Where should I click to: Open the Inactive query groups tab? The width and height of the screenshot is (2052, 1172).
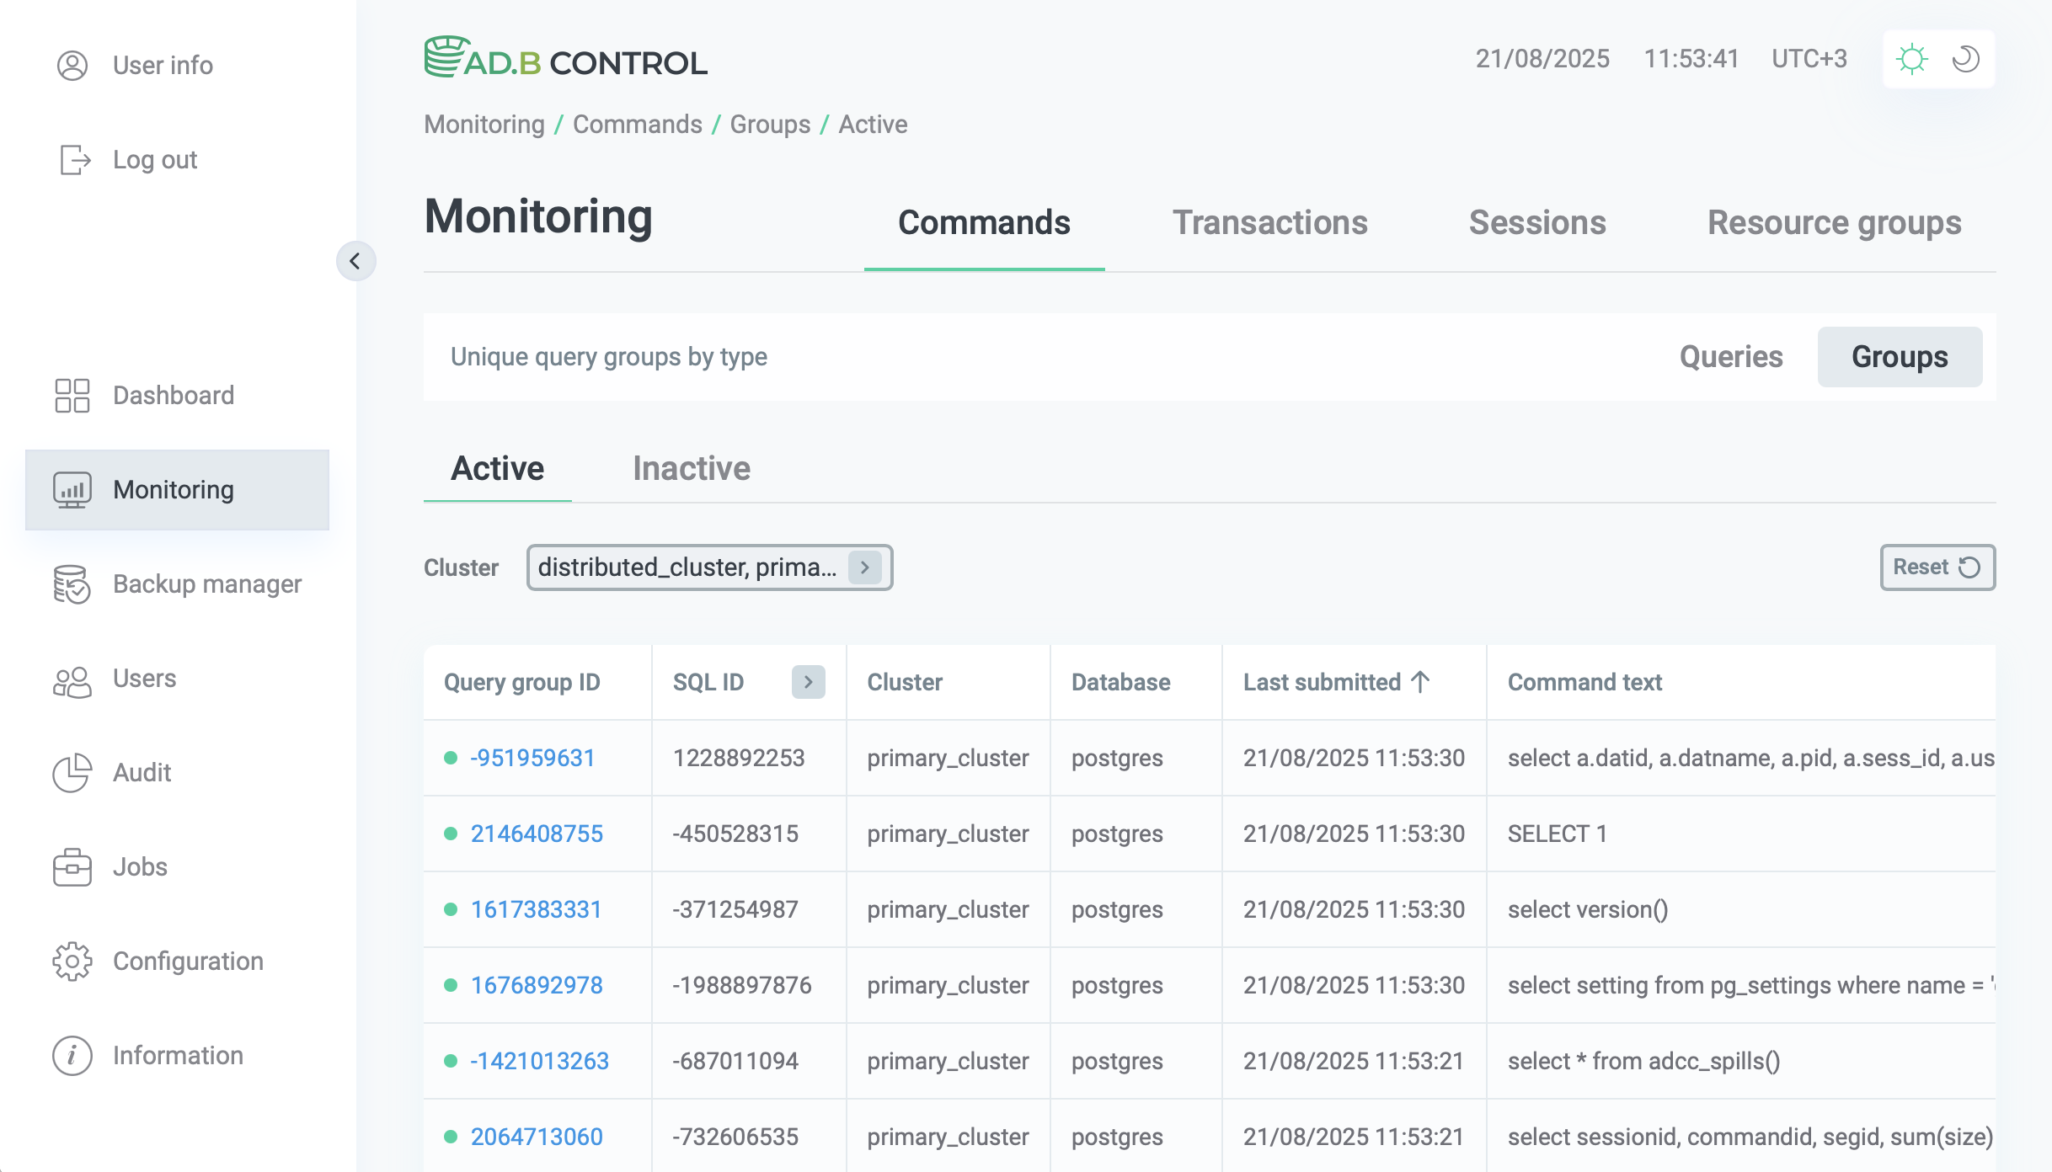pos(691,468)
